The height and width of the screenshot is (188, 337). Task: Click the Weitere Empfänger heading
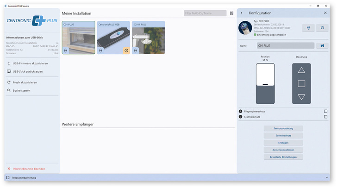(x=78, y=124)
